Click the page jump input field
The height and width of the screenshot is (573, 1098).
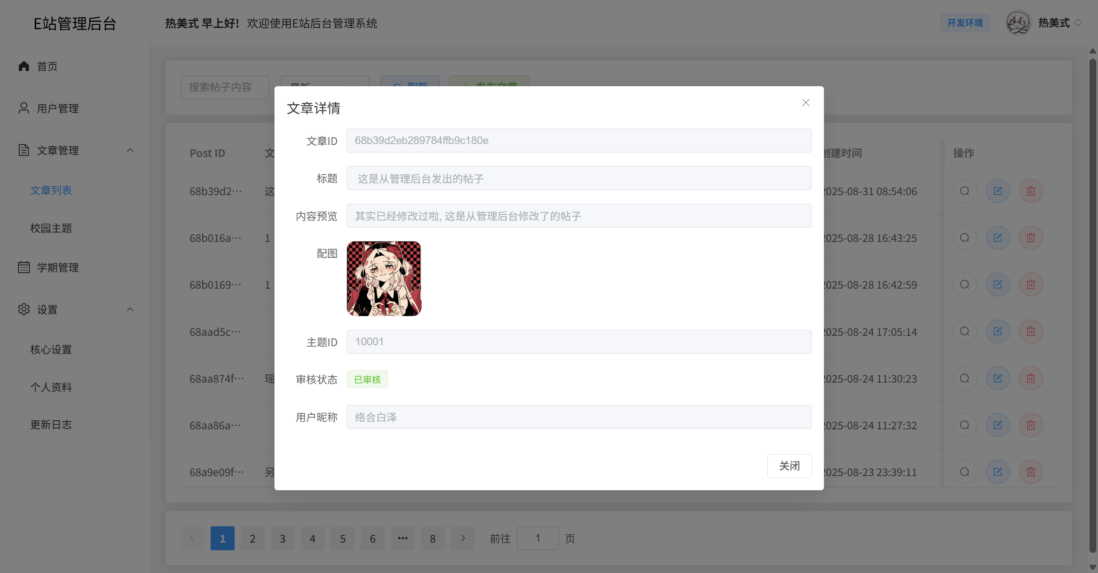537,538
